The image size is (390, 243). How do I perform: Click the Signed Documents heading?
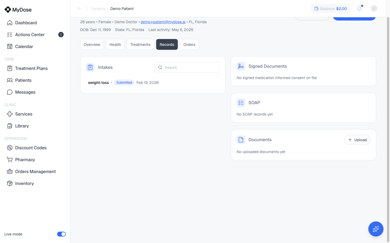(x=268, y=66)
